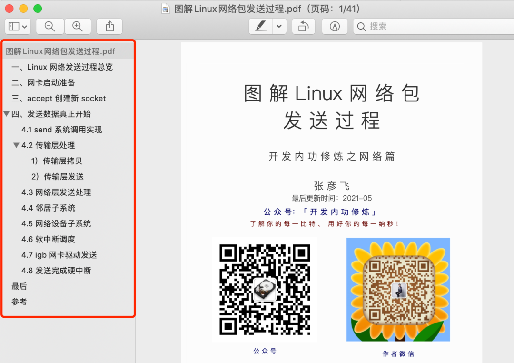Screen dimensions: 514x363
Task: Click the zoom in magnifier icon
Action: point(78,26)
